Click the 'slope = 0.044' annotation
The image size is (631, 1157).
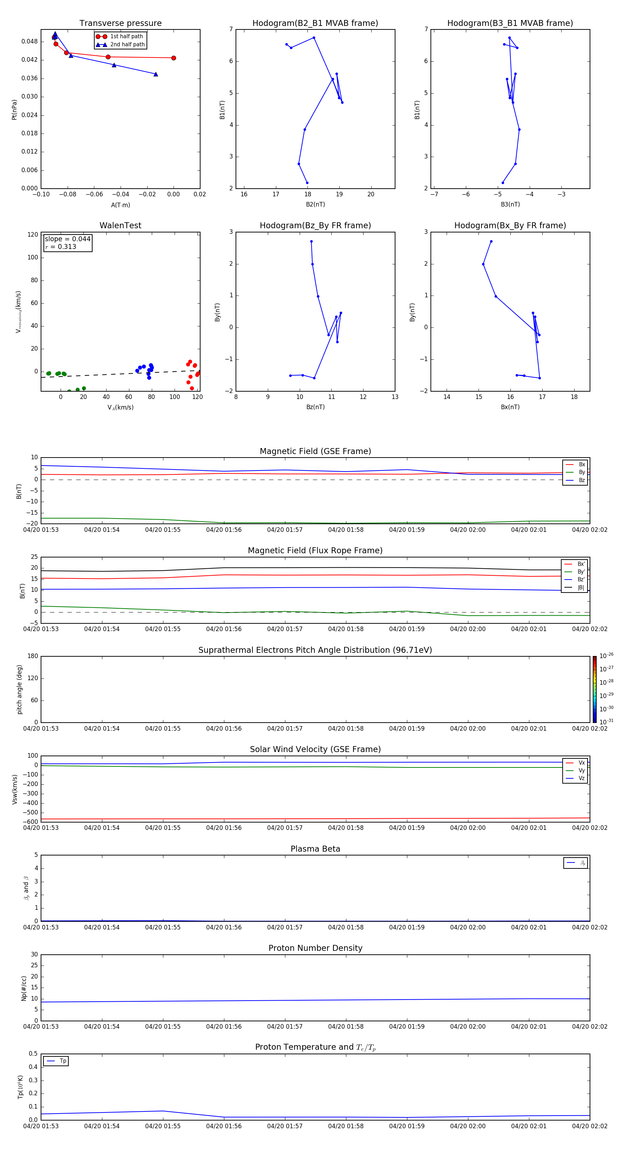click(x=67, y=239)
